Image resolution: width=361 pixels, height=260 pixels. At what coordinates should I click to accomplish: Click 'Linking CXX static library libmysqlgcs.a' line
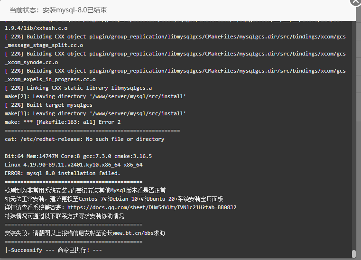tap(78, 88)
